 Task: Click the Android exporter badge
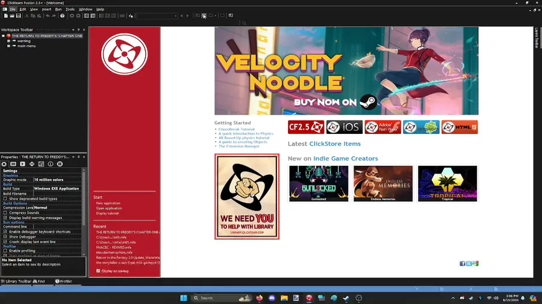point(421,127)
